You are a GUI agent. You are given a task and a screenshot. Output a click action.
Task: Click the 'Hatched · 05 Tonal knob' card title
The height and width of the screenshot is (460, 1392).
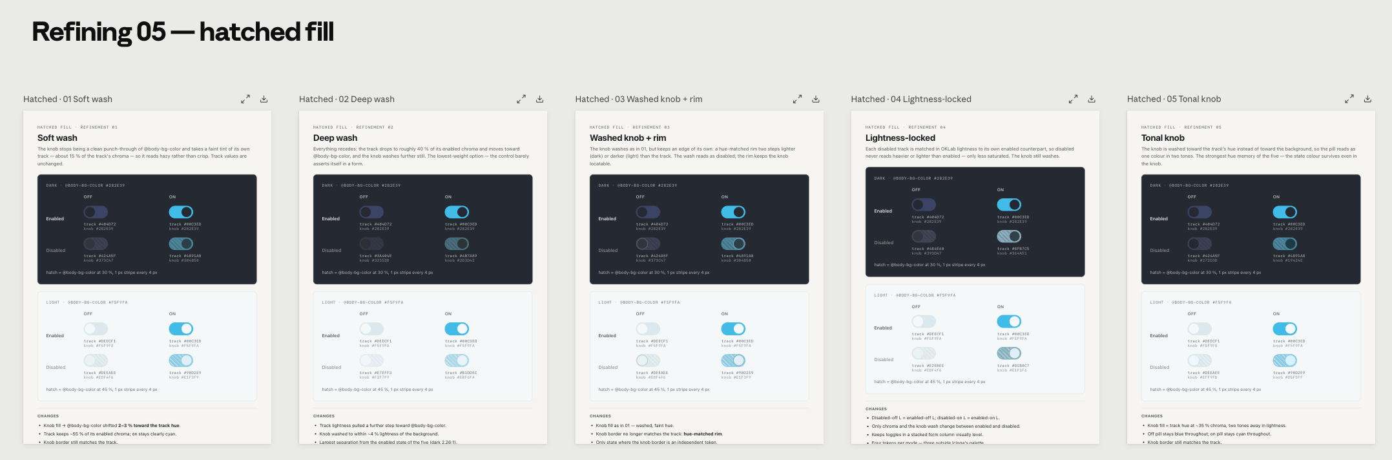(1174, 99)
